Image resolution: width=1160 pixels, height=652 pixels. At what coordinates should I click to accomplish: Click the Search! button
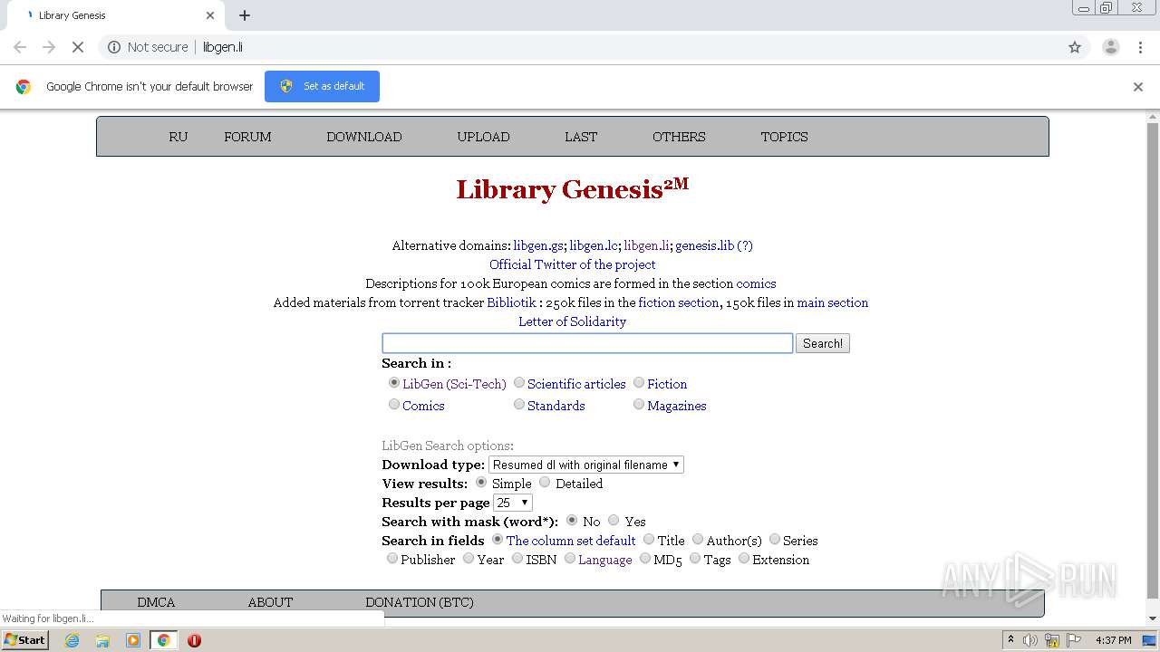pyautogui.click(x=823, y=343)
